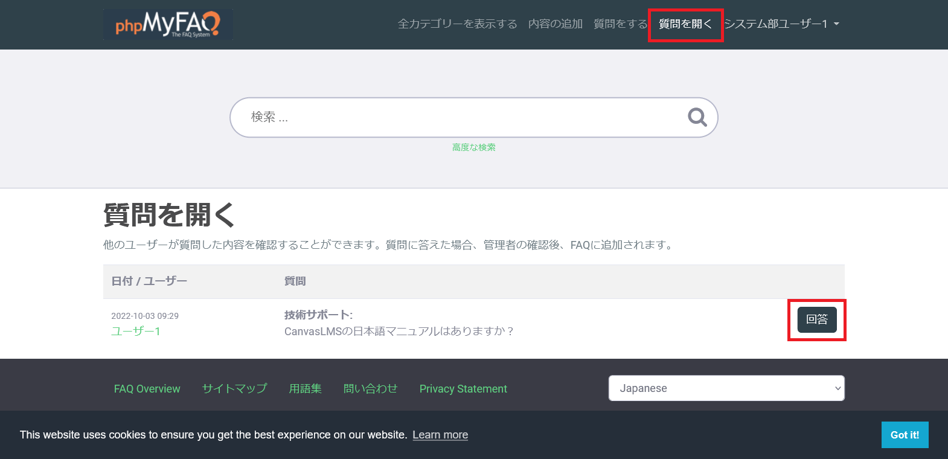Select the 質問を開く navigation item
948x459 pixels.
pos(685,24)
